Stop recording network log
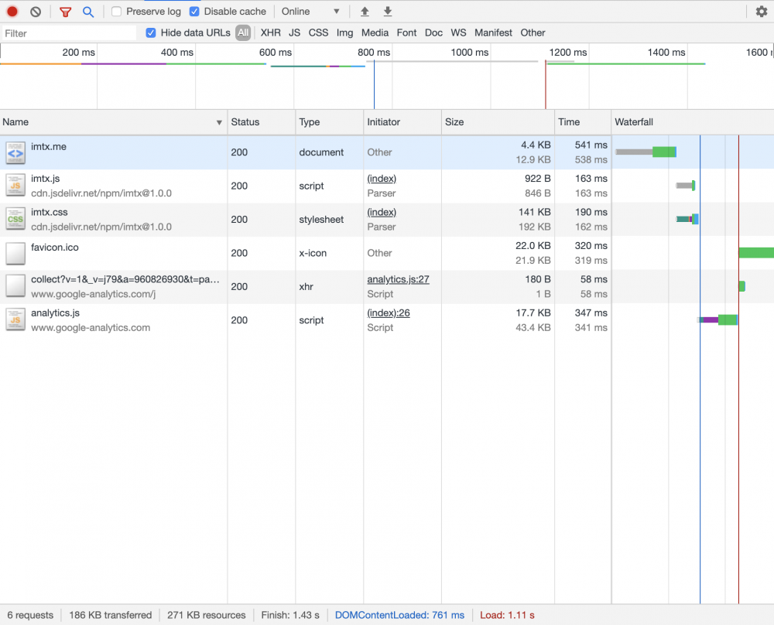This screenshot has height=625, width=774. pyautogui.click(x=12, y=12)
